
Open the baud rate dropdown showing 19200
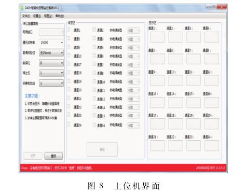(x=51, y=43)
